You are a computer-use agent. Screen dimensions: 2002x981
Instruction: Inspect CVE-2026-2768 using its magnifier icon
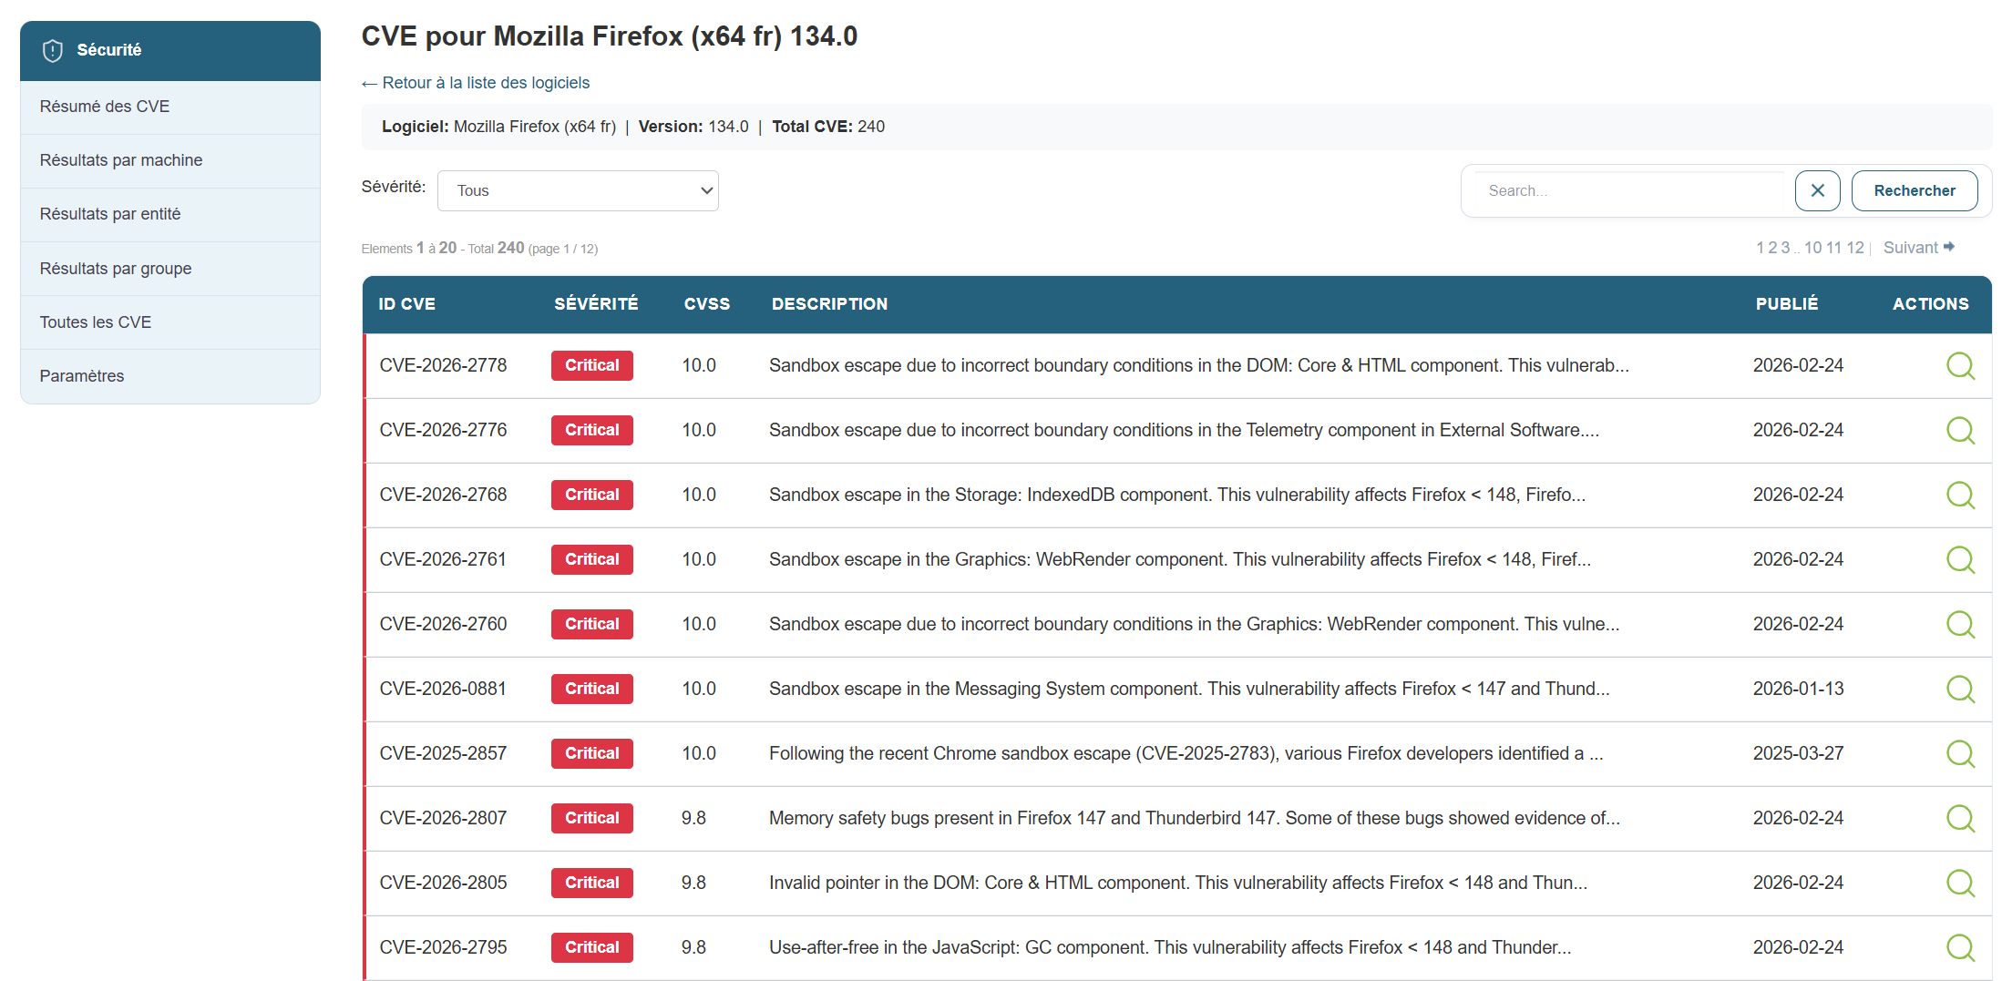(1959, 496)
